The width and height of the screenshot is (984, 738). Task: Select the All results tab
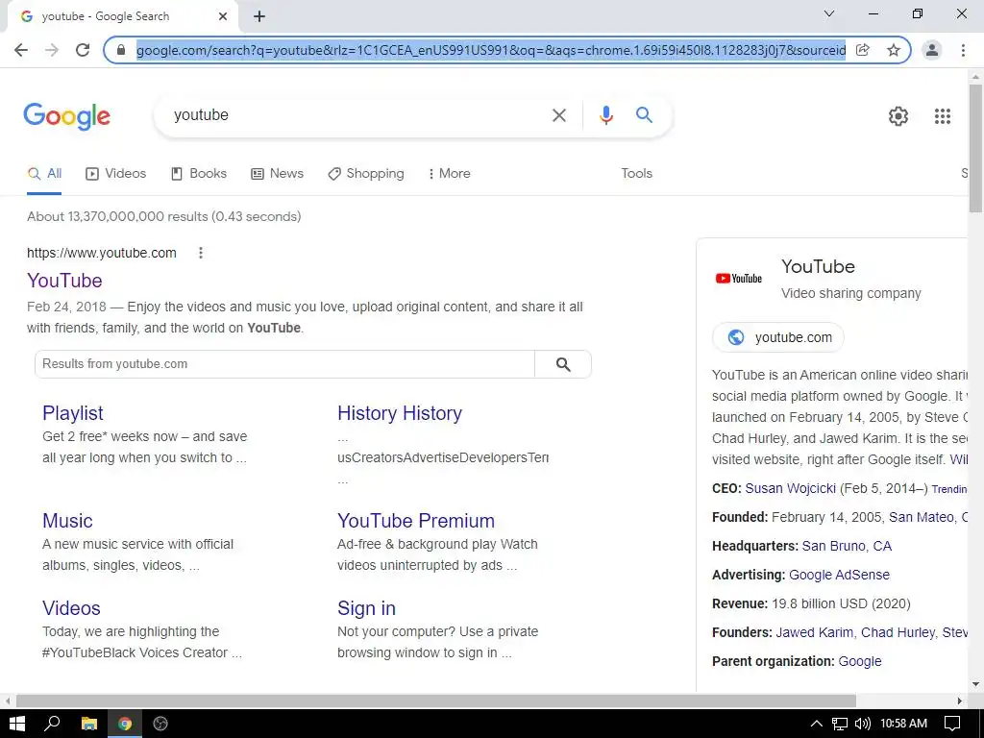coord(44,174)
